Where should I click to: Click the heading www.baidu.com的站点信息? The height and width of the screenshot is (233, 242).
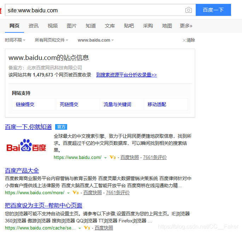[x=49, y=57]
